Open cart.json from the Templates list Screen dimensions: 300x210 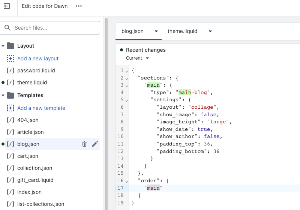coord(28,156)
